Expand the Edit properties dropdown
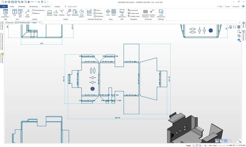The image size is (246, 147). pos(6,17)
